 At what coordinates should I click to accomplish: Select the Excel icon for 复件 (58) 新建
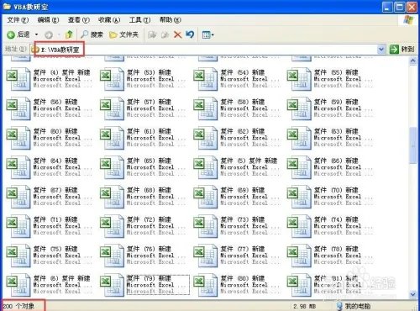(x=205, y=108)
